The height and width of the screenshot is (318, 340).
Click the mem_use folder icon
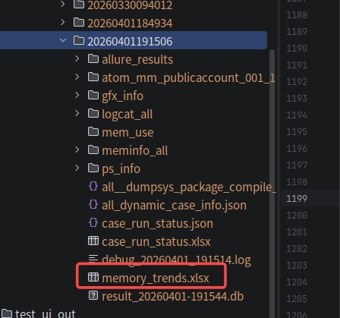click(93, 132)
